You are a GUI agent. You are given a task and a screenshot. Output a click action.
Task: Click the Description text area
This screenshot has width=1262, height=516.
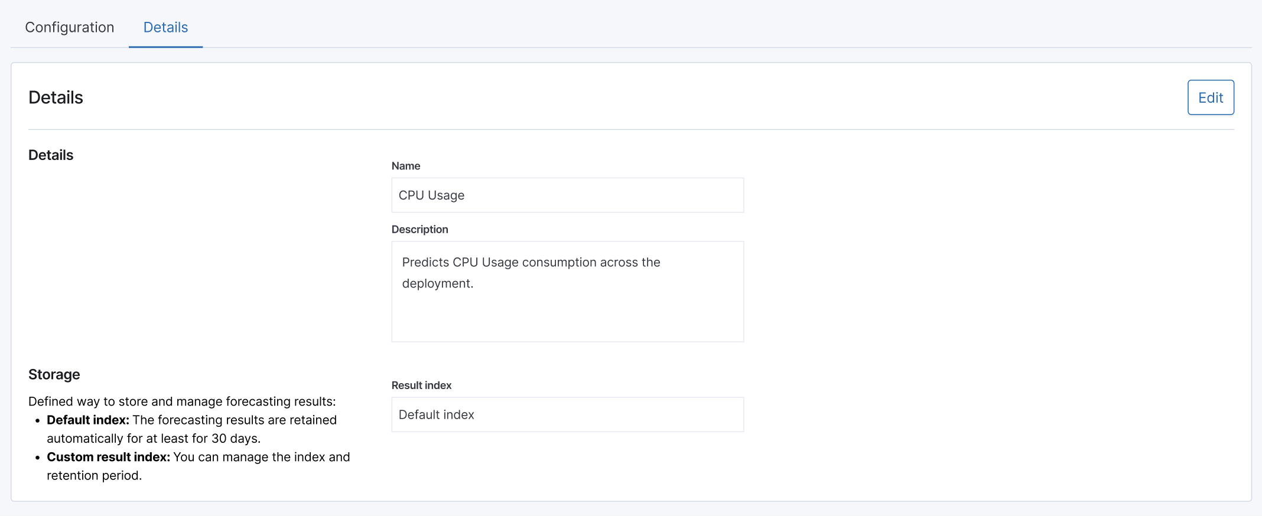pos(567,289)
